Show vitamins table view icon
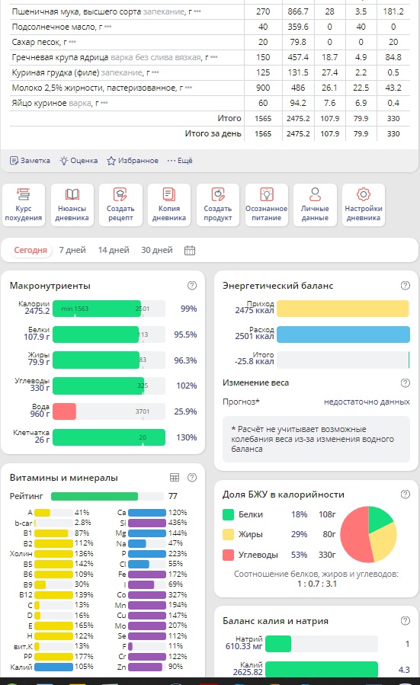Screen dimensions: 420x685 175,478
